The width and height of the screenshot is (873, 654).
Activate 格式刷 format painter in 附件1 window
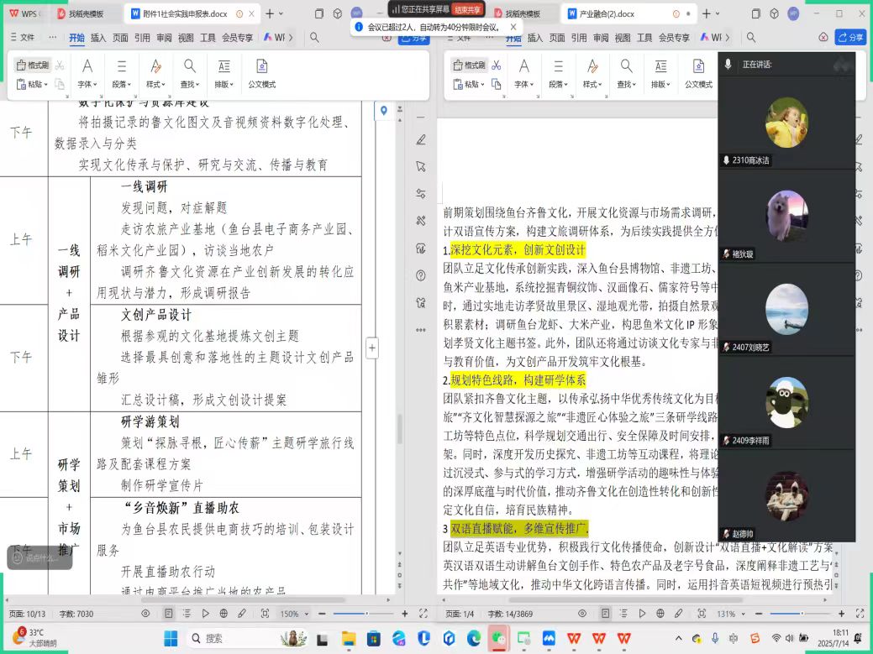(x=34, y=65)
